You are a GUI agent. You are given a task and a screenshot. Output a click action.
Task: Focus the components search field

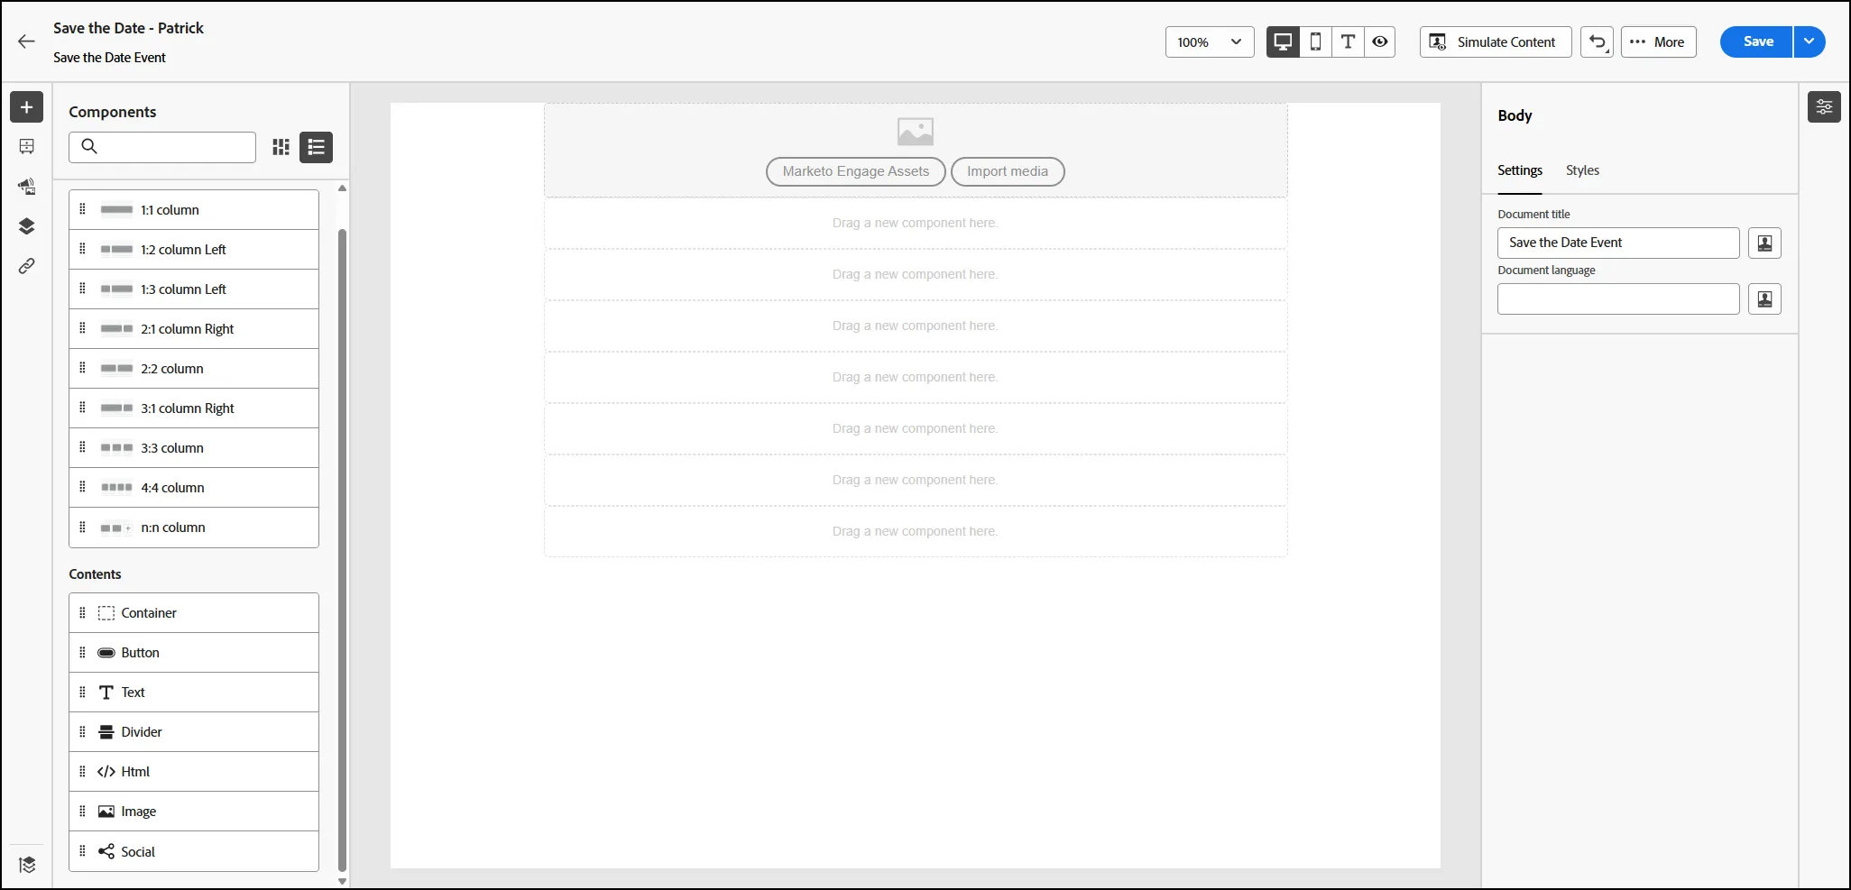pyautogui.click(x=162, y=147)
